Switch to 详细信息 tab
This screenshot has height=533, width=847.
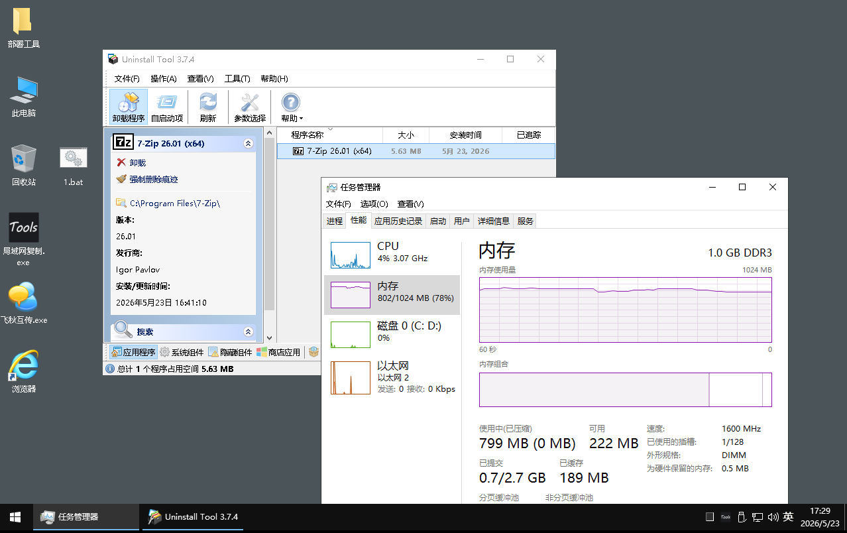(494, 221)
